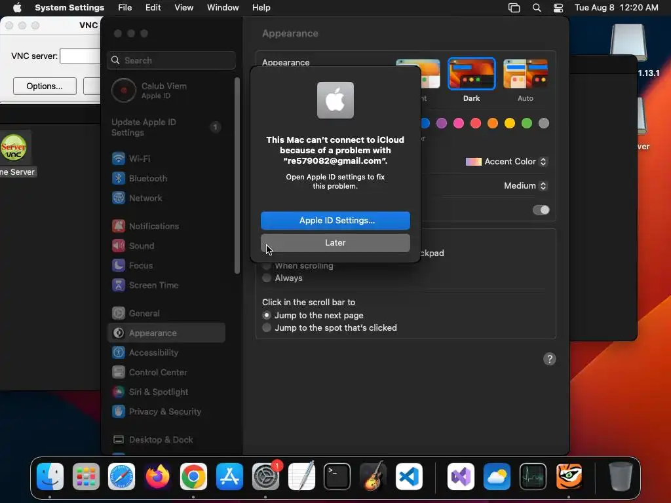
Task: Click Options… in VNC window
Action: click(x=45, y=86)
